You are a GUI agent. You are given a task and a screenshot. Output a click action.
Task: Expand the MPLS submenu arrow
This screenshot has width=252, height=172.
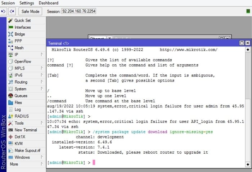[x=42, y=68]
